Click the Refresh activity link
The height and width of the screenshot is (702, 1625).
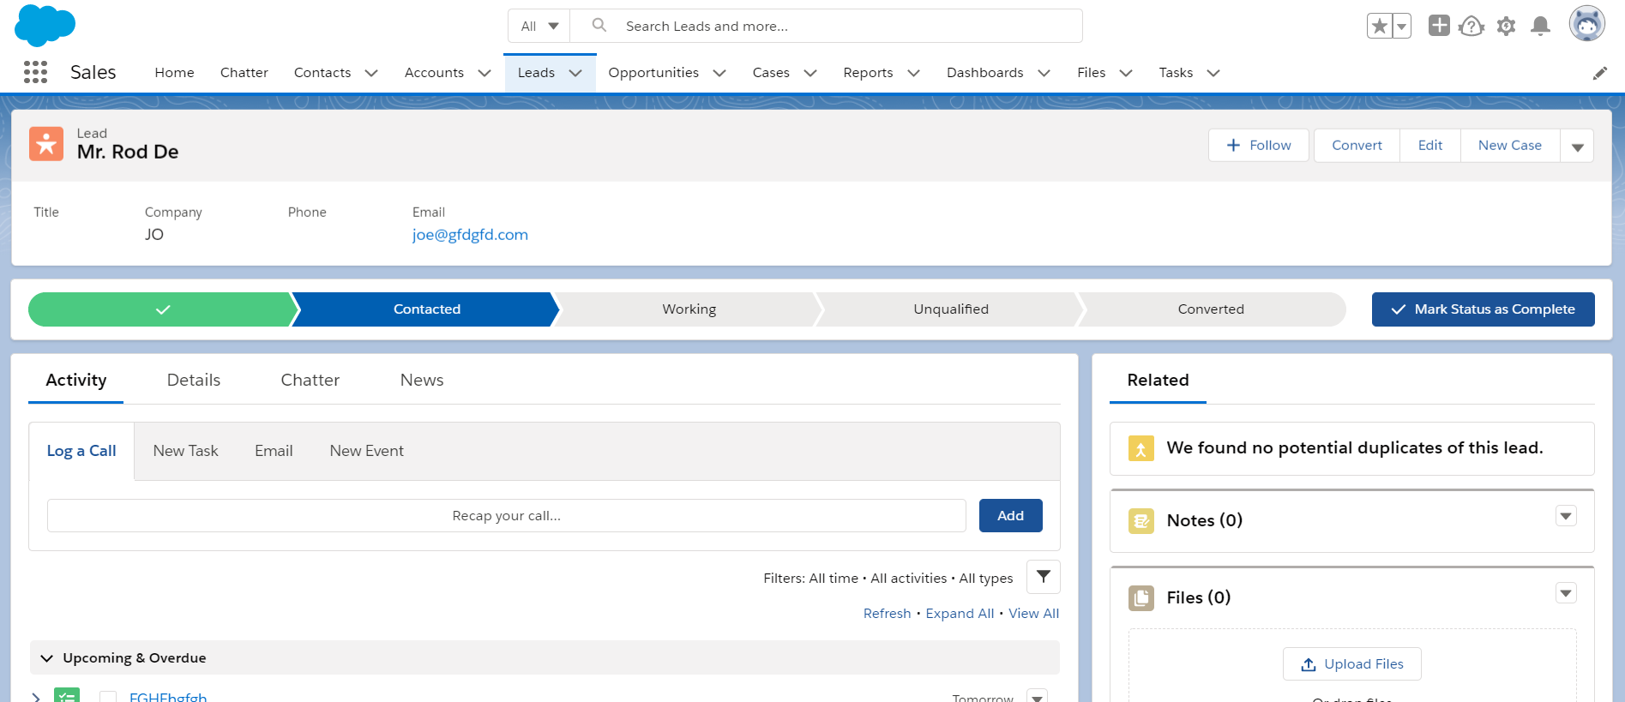(887, 614)
